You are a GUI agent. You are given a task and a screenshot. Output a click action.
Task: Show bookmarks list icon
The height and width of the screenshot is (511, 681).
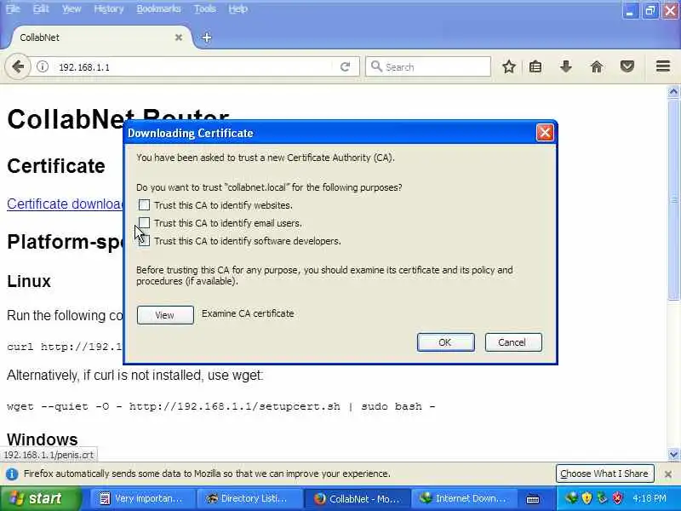tap(535, 67)
